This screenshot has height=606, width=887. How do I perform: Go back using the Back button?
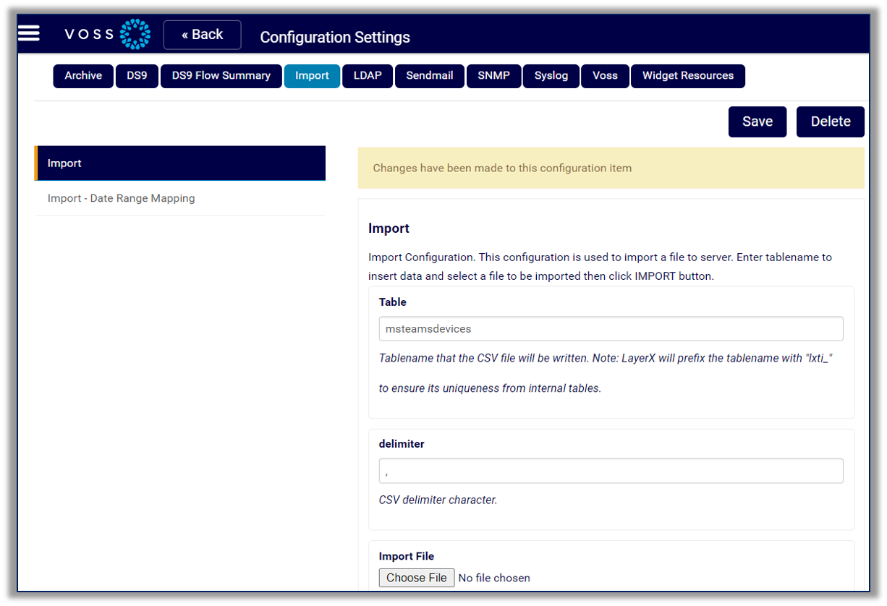202,34
